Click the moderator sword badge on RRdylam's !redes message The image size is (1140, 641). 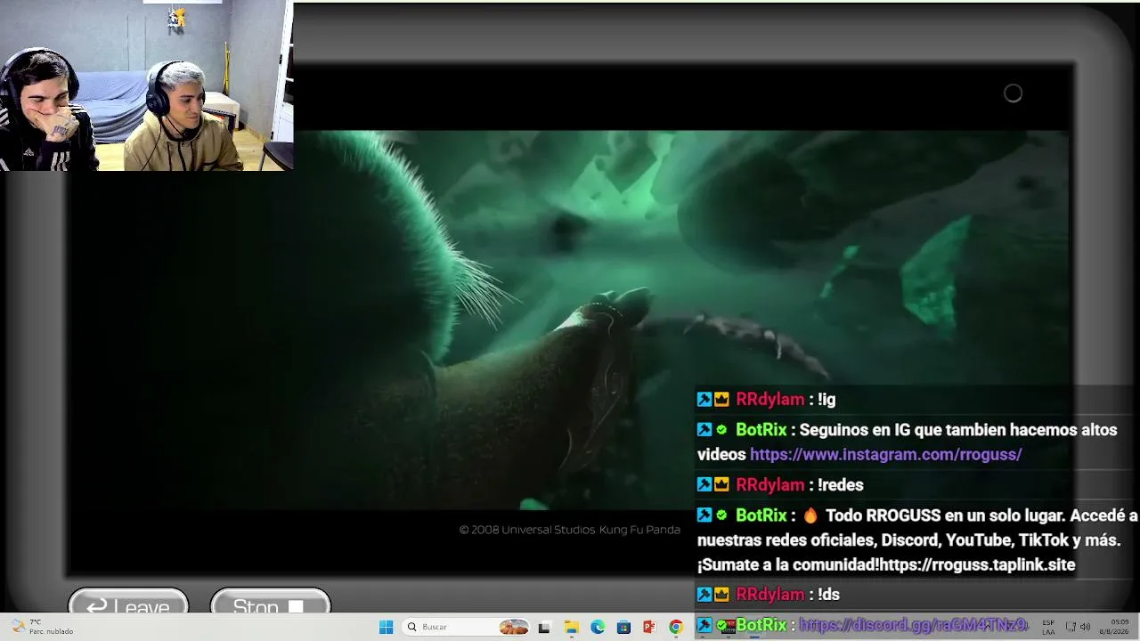coord(704,485)
